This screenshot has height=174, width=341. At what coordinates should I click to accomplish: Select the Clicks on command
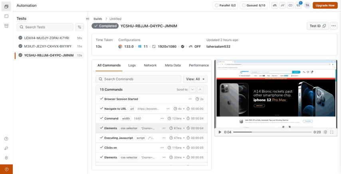point(152,148)
